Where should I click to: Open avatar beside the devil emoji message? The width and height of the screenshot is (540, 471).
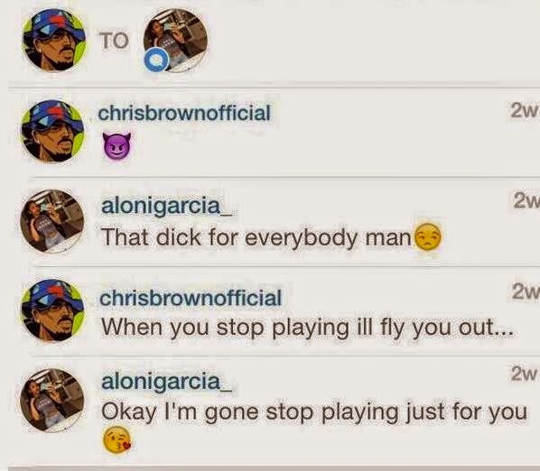point(52,131)
